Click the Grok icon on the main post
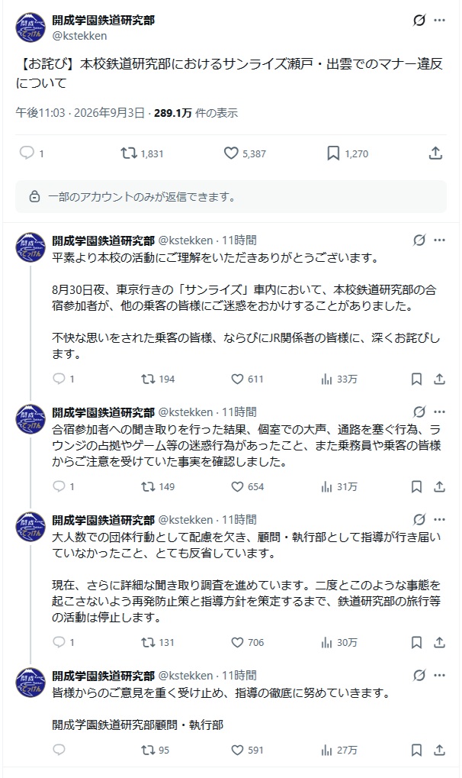 click(419, 21)
